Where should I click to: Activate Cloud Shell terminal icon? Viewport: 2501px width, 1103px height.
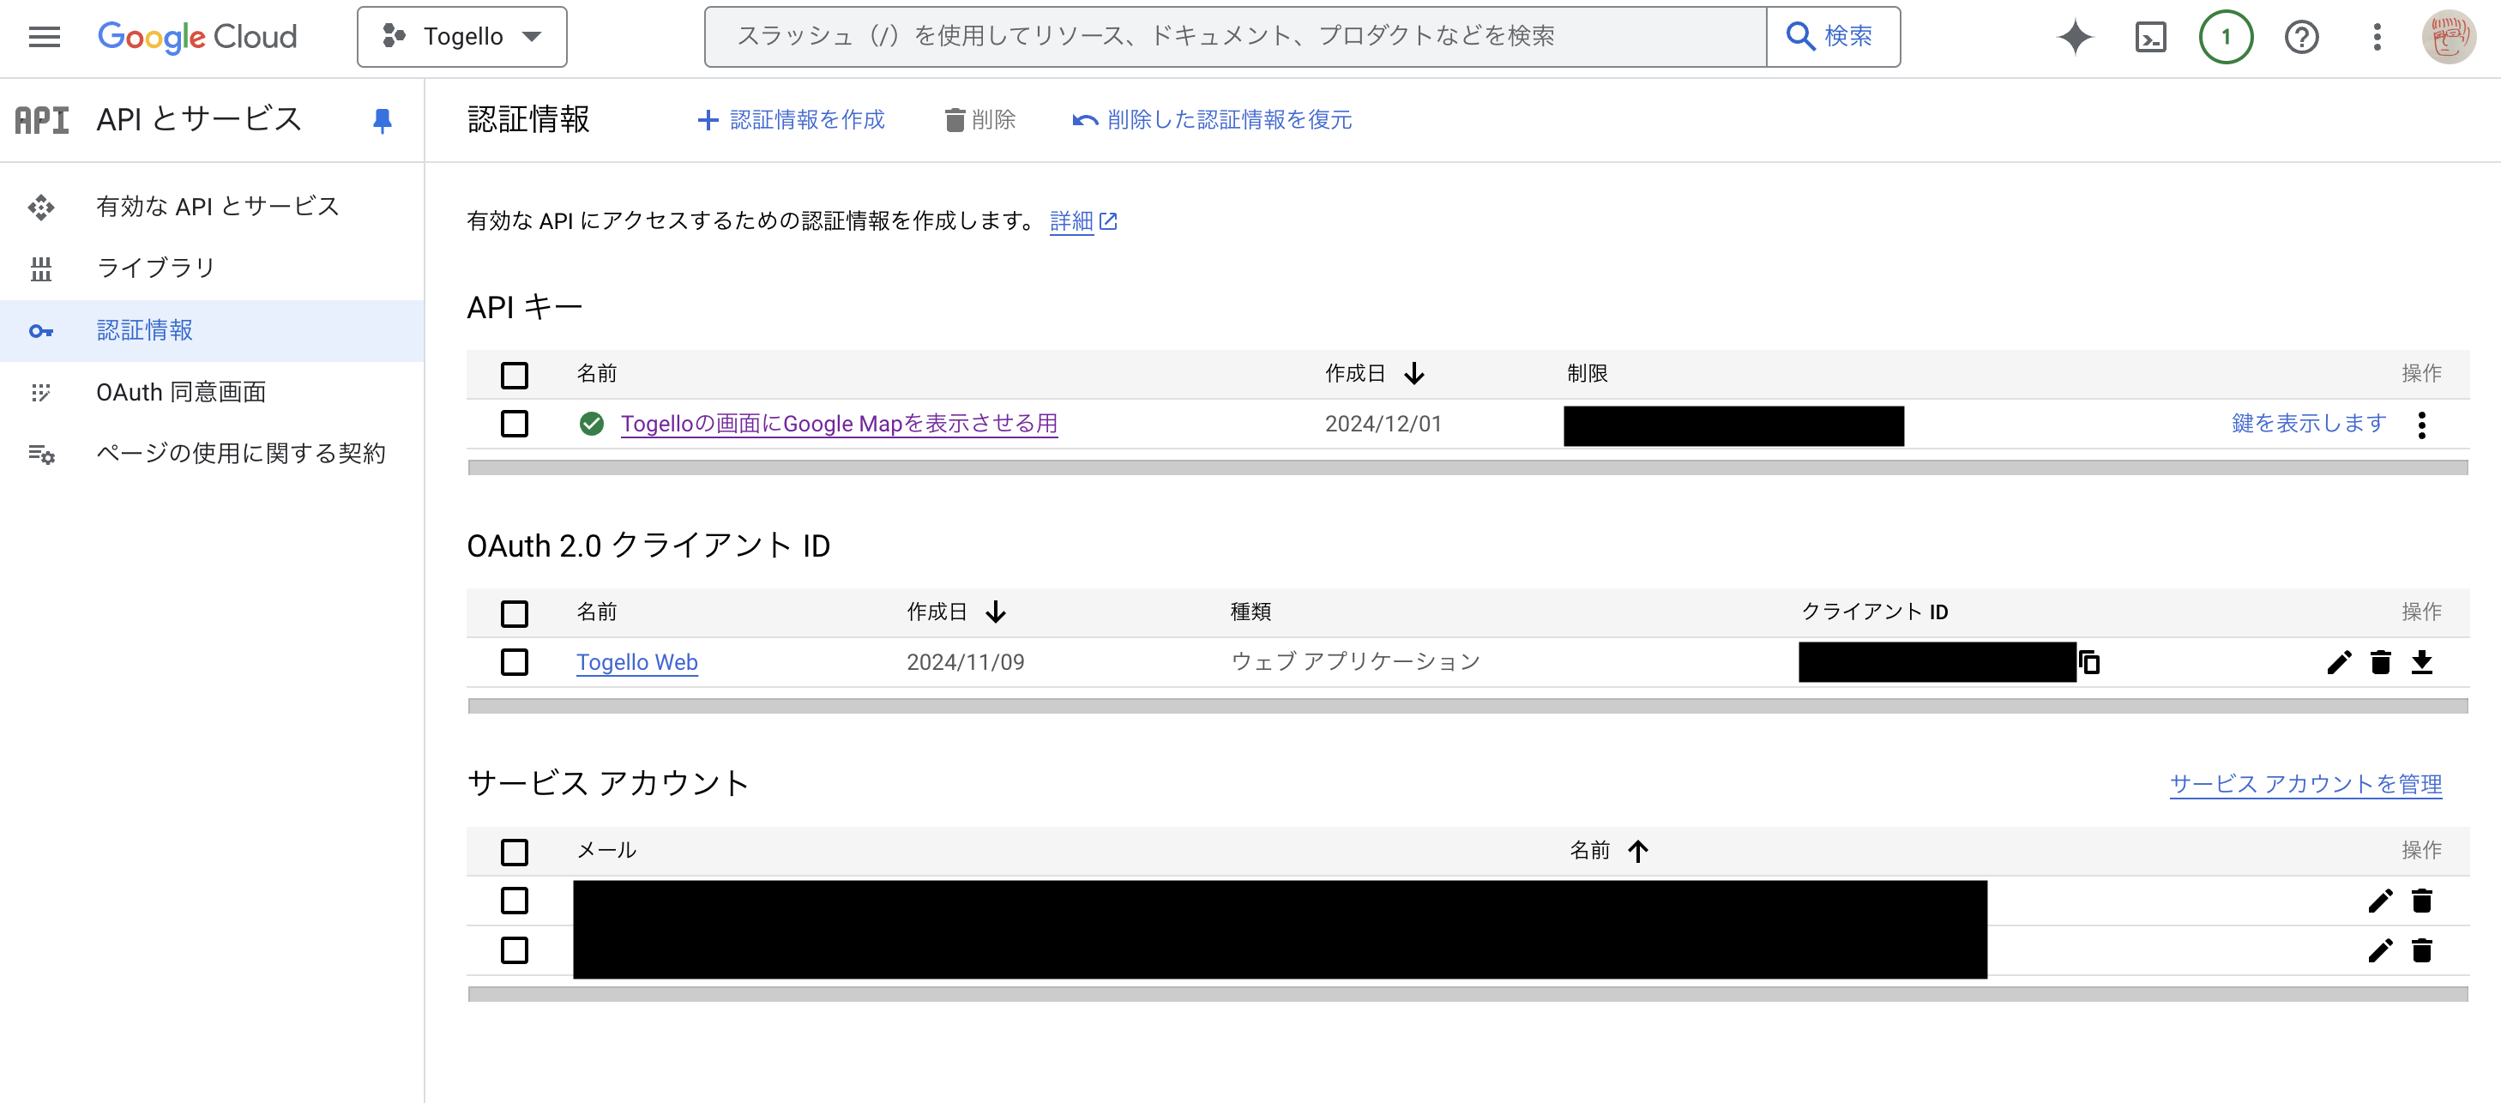point(2150,37)
